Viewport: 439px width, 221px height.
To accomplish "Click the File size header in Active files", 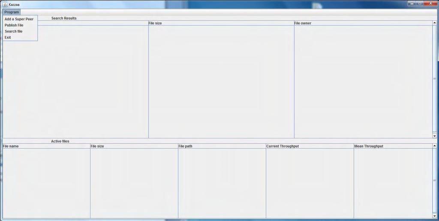I will (x=134, y=146).
